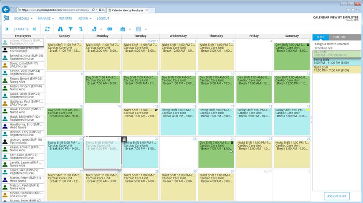The image size is (363, 203).
Task: Open dropdown arrow next to view layout icon
Action: 146,29
